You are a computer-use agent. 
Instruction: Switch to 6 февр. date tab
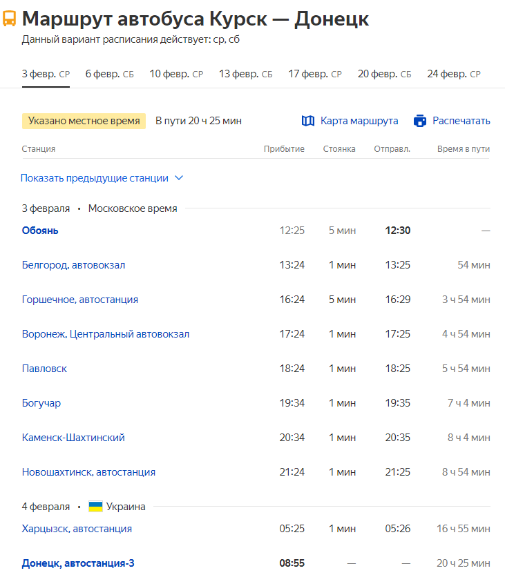tap(109, 74)
